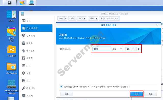
Task: Open 클러스터 section in the sidebar
Action: 36,36
